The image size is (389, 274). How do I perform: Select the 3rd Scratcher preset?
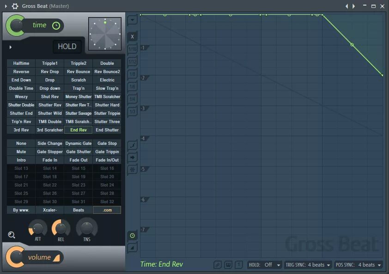(x=49, y=130)
